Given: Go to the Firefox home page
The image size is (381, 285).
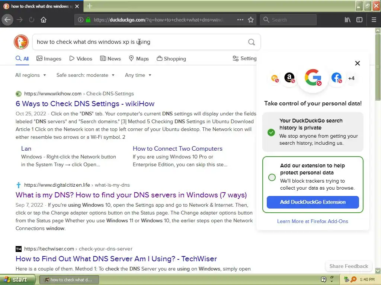Looking at the screenshot, I should (x=44, y=20).
